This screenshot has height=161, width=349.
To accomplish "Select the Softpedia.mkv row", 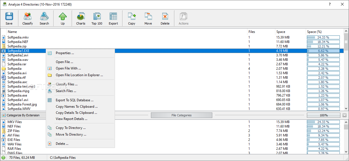I will click(172, 37).
